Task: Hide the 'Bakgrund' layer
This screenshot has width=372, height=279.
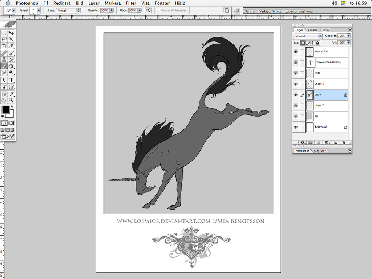Action: tap(296, 127)
